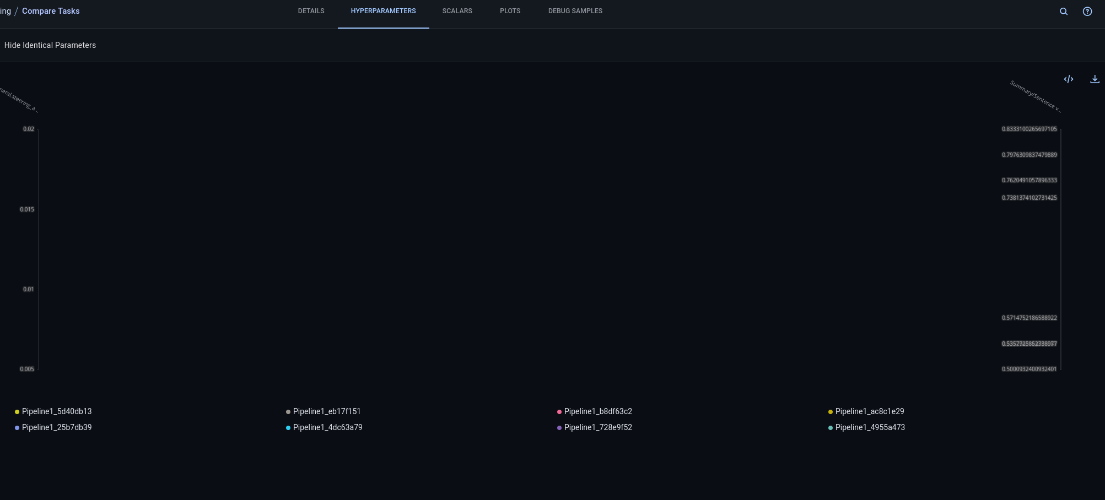The height and width of the screenshot is (500, 1105).
Task: Select the Hyperparameters tab
Action: pos(383,11)
